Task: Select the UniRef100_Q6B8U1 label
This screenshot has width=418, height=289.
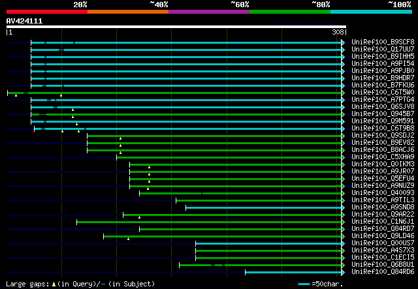Action: pos(383,265)
